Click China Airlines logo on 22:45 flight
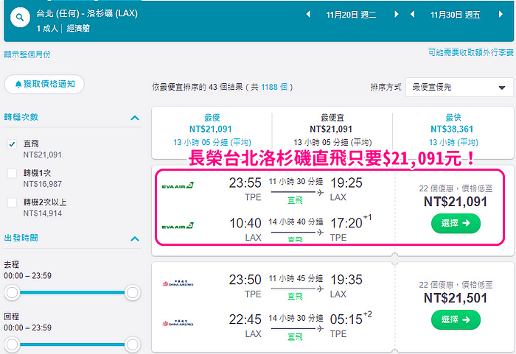Viewport: 516px width, 354px height. [x=178, y=323]
